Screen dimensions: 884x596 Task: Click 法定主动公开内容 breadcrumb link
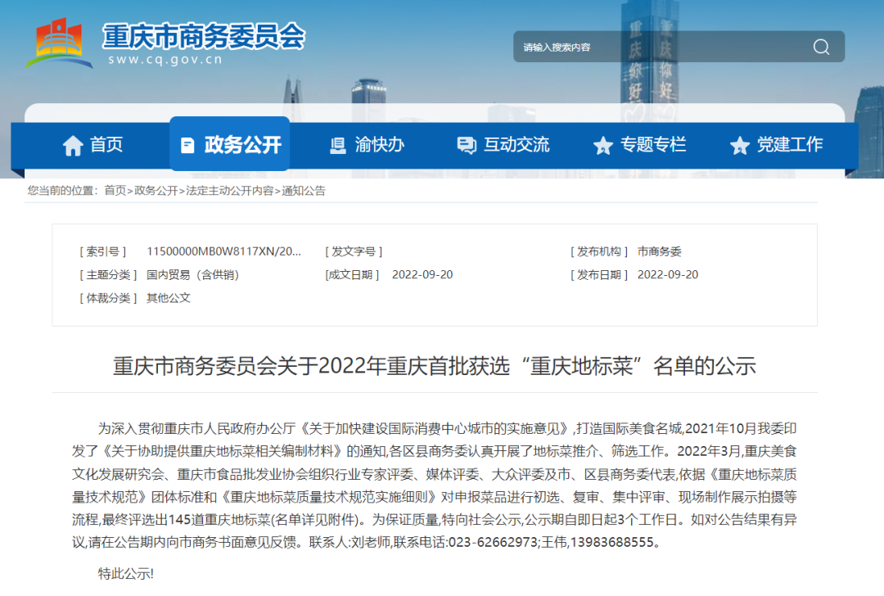230,191
